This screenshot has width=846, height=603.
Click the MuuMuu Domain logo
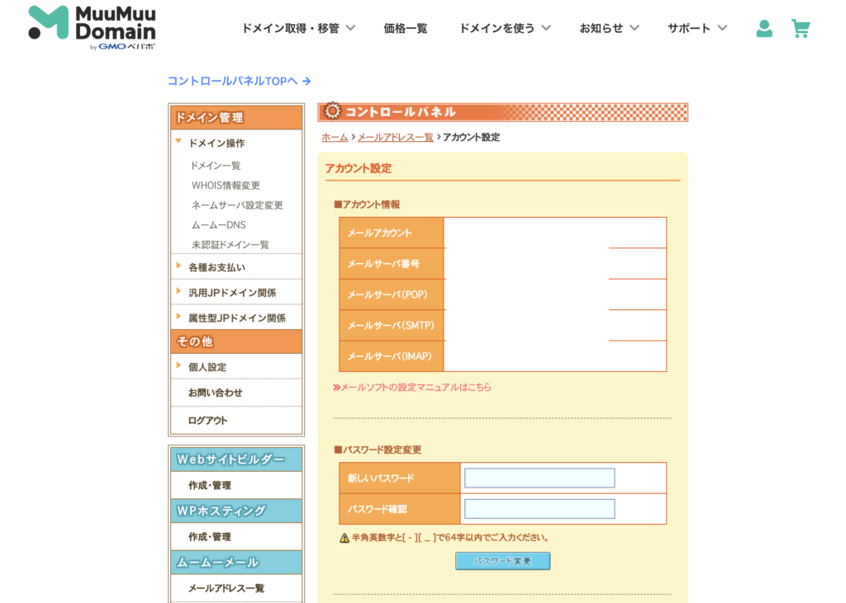tap(92, 28)
